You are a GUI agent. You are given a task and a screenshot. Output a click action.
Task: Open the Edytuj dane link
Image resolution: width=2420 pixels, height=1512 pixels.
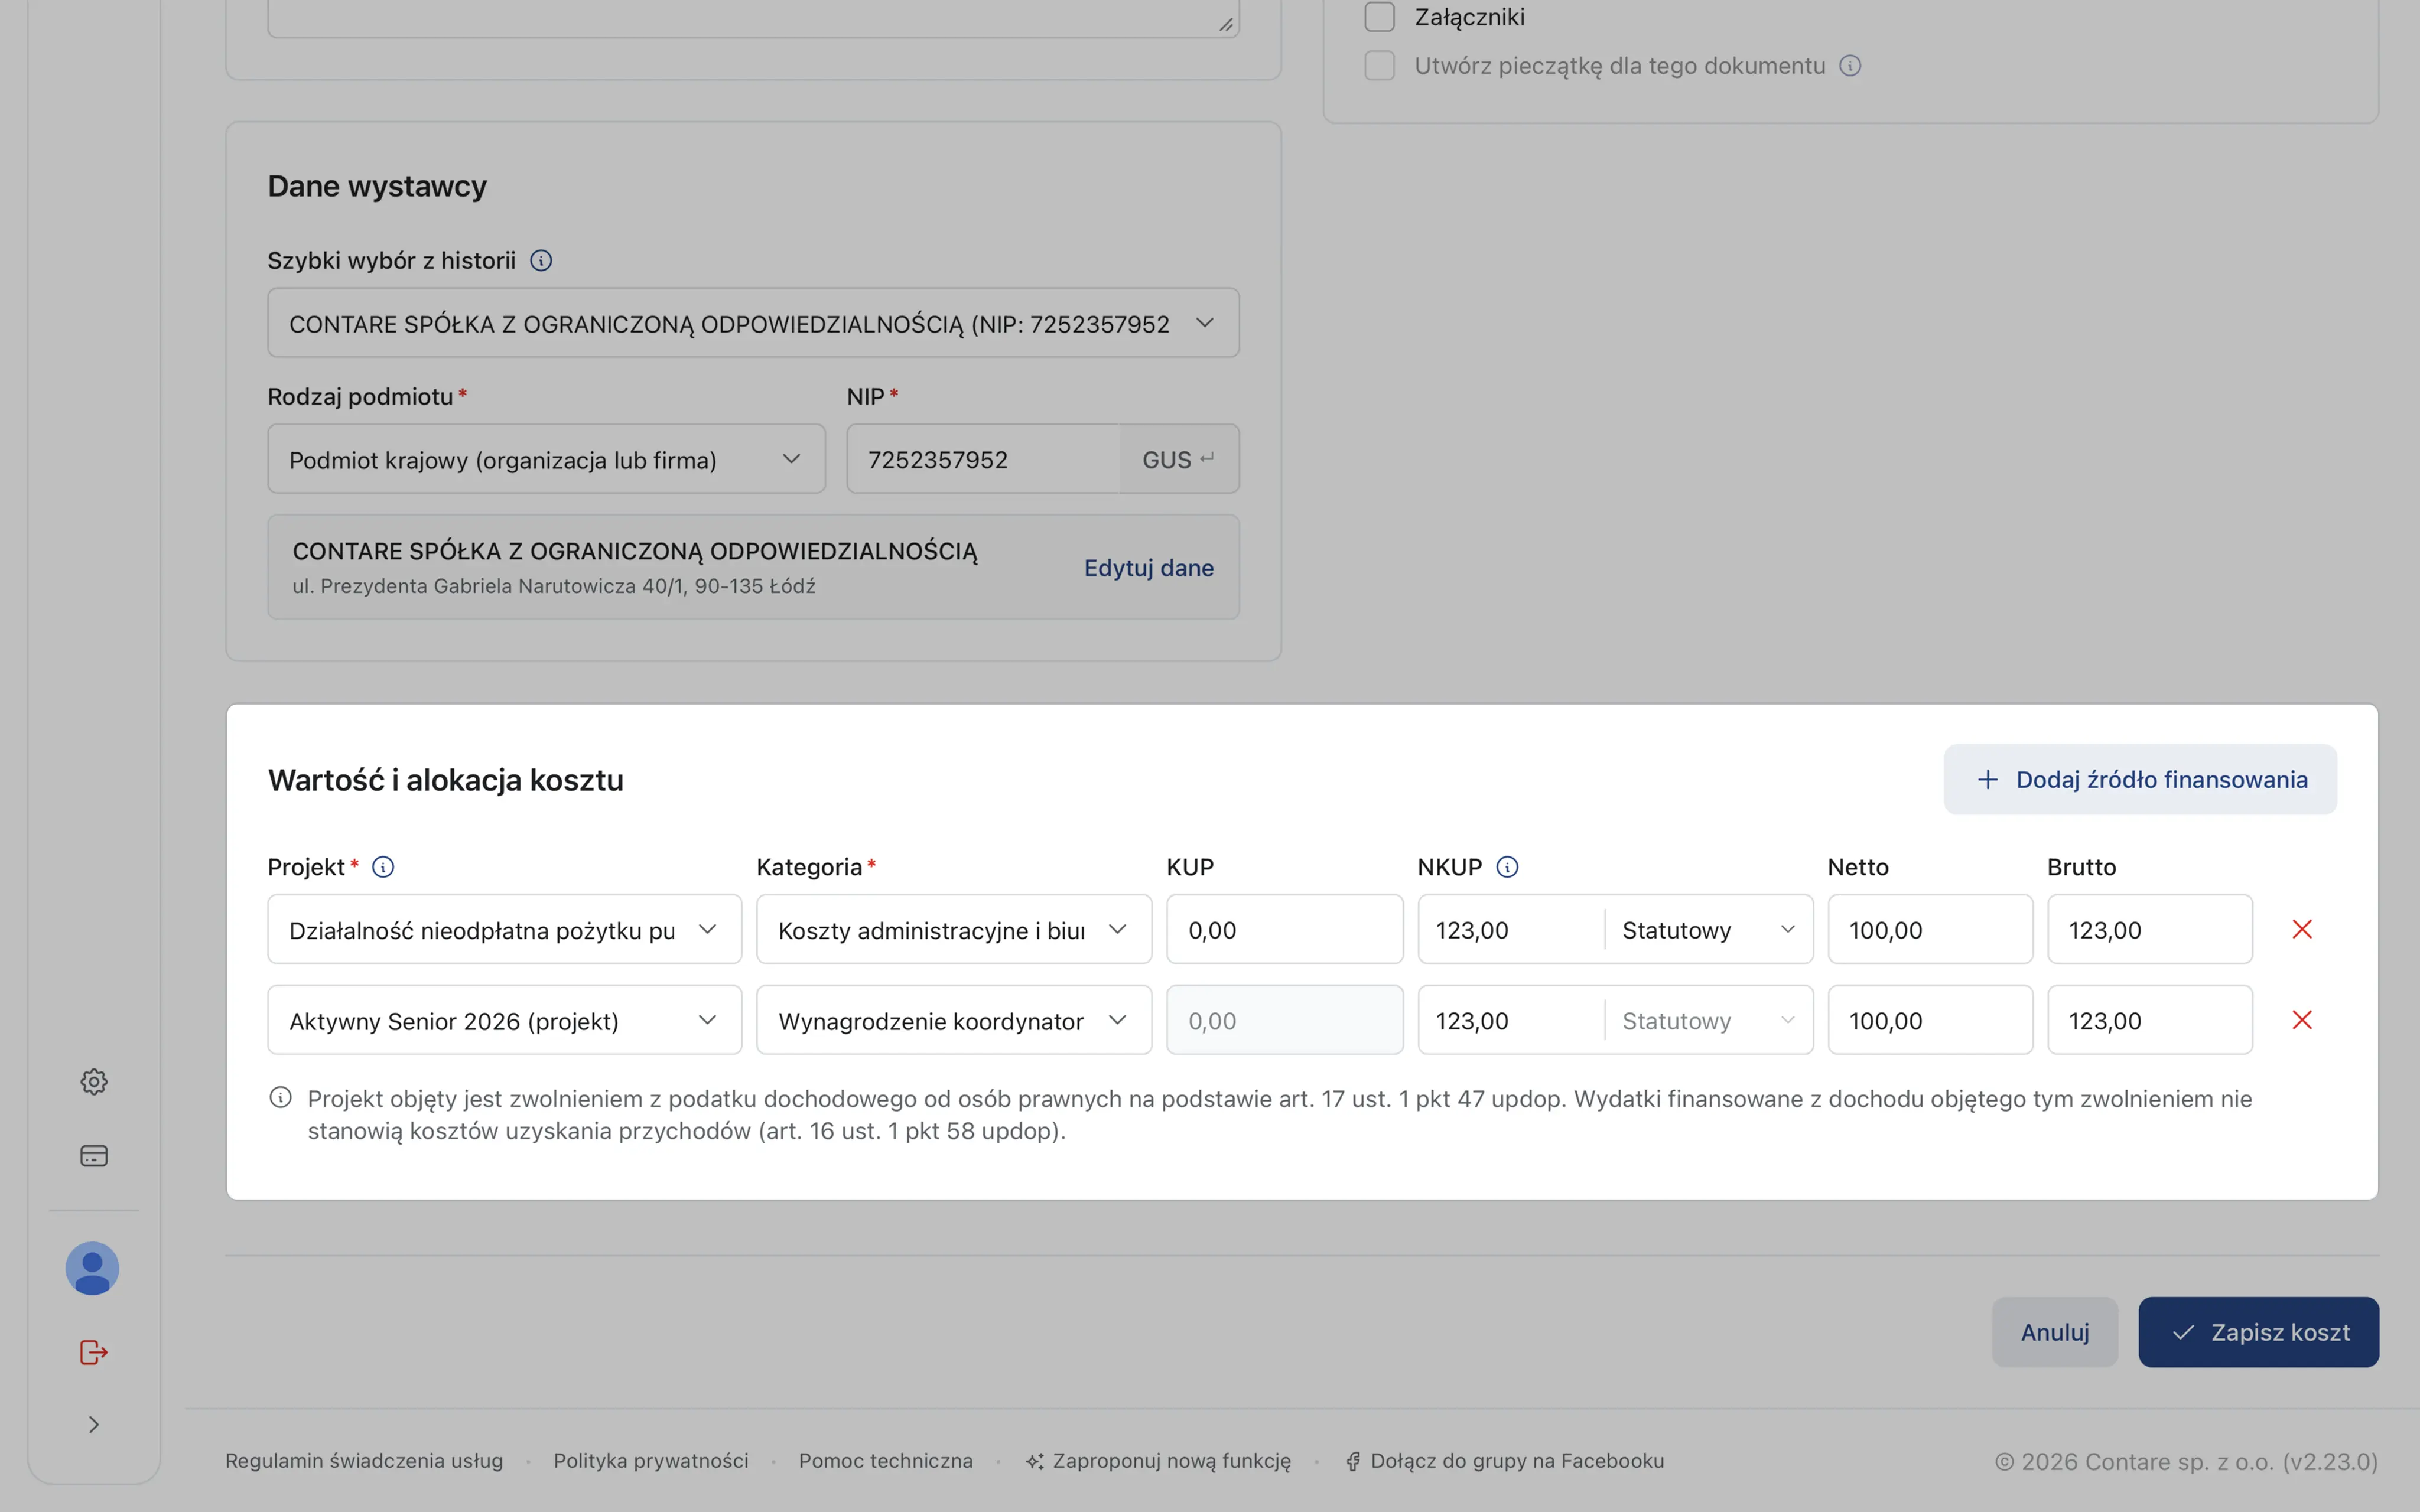[1148, 568]
